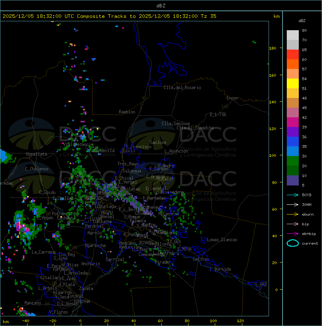This screenshot has height=326, width=322.
Task: Click the white 30HM arrow in legend
Action: point(293,204)
